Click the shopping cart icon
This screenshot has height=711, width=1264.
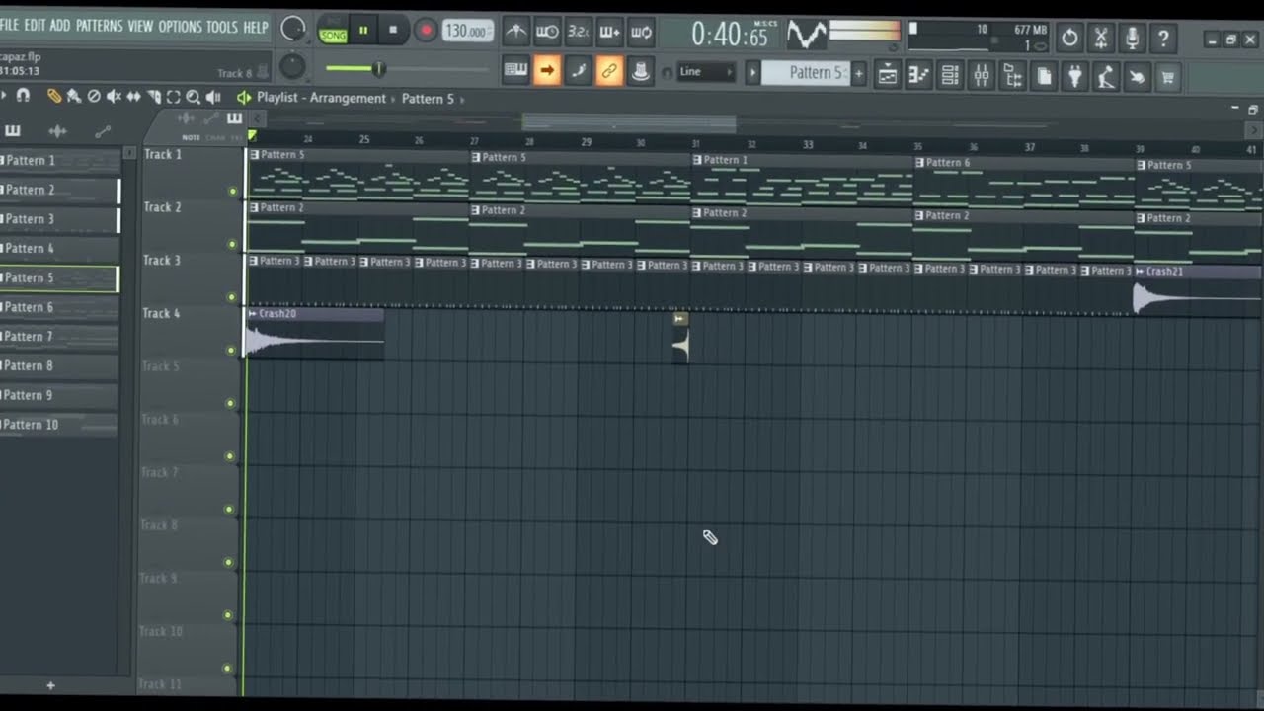pyautogui.click(x=1168, y=77)
